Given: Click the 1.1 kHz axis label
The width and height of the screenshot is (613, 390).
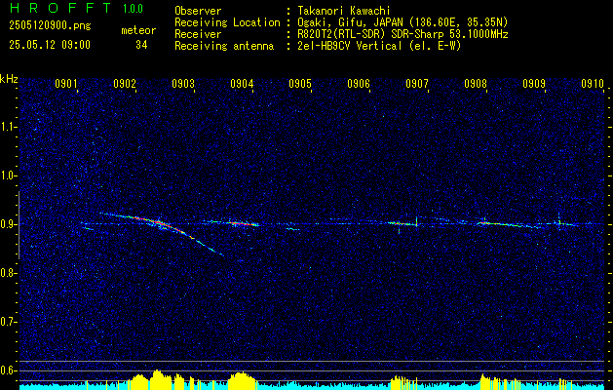Looking at the screenshot, I should [8, 127].
